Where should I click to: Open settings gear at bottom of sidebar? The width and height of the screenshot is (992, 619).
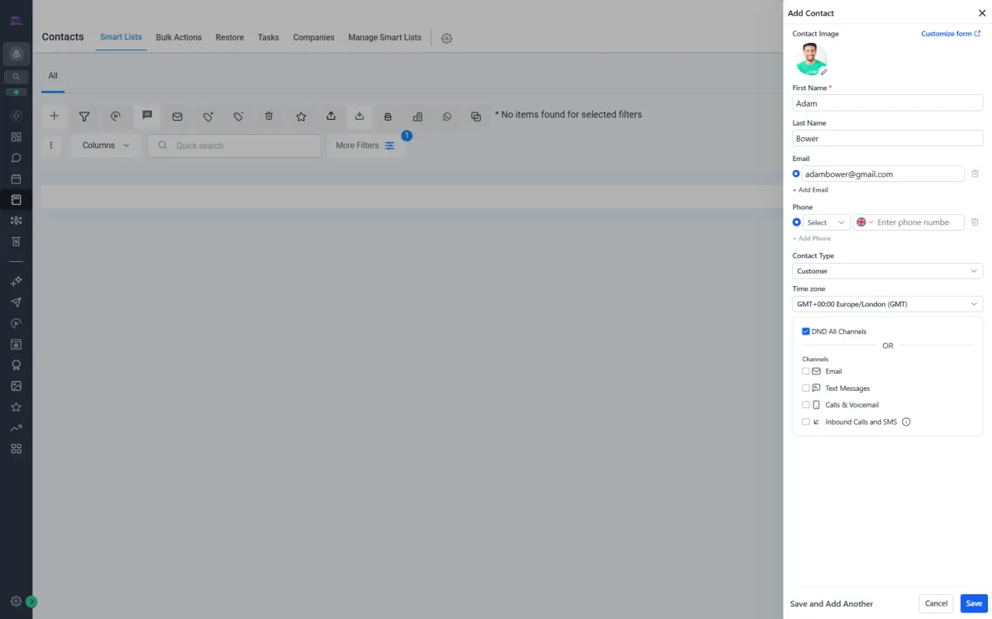tap(16, 602)
